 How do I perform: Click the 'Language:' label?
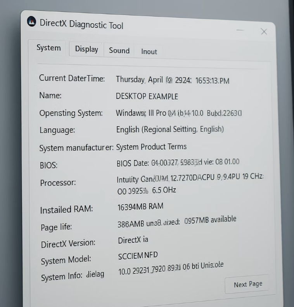pyautogui.click(x=57, y=130)
